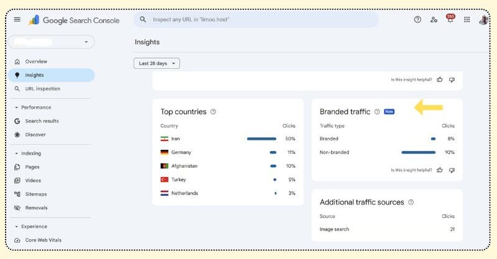
Task: Open Search results report
Action: [x=52, y=121]
